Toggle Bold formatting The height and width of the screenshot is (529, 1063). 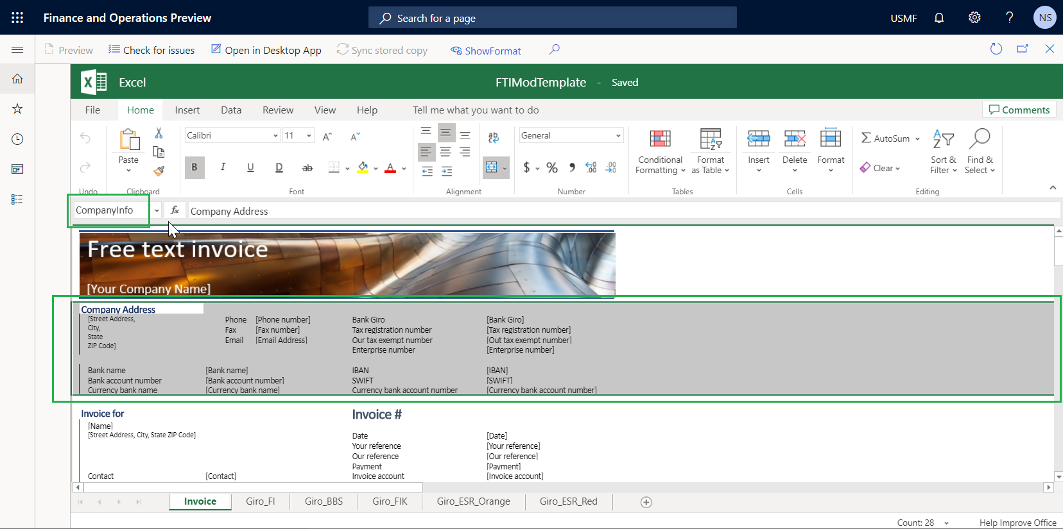click(194, 167)
